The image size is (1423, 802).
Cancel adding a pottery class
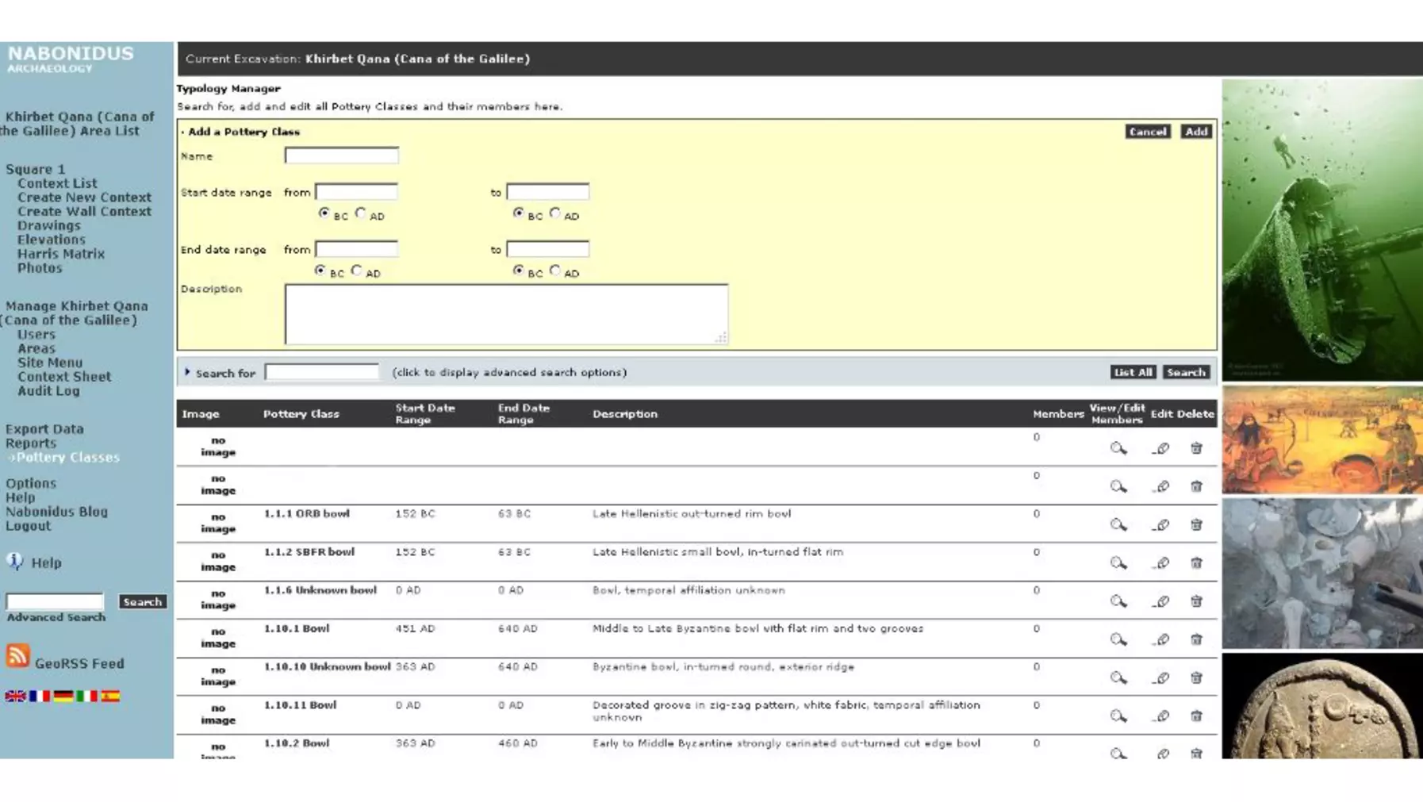[1147, 132]
